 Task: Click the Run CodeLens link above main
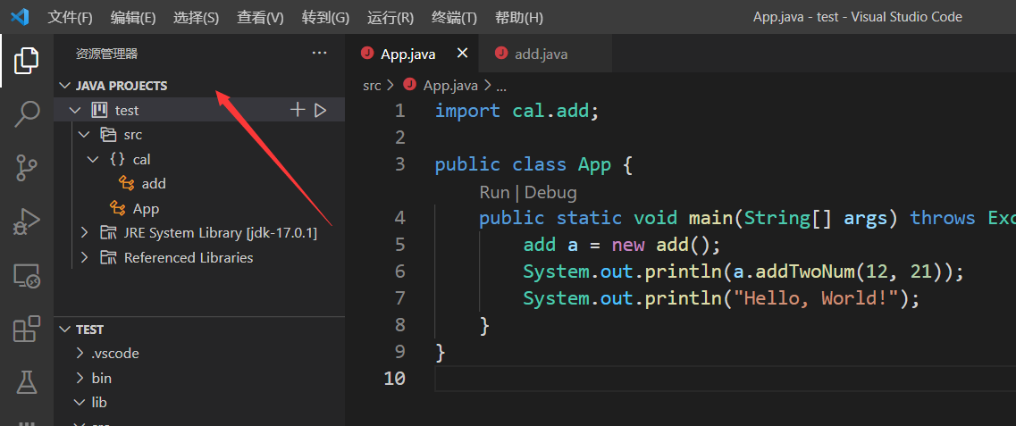point(493,192)
